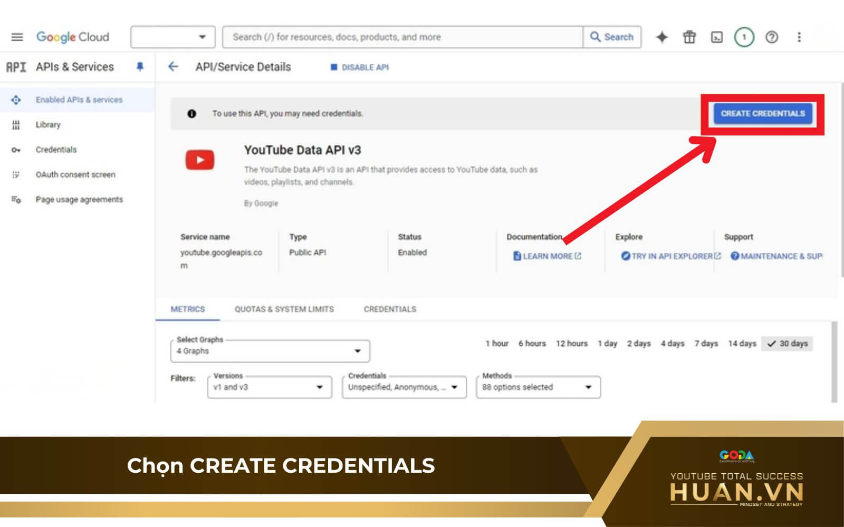Go back using the left arrow
The image size is (844, 527).
(173, 67)
